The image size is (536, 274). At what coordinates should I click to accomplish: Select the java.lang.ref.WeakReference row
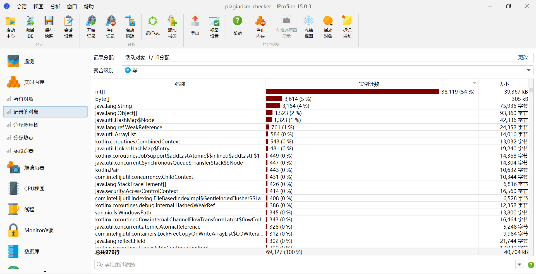tap(311, 127)
